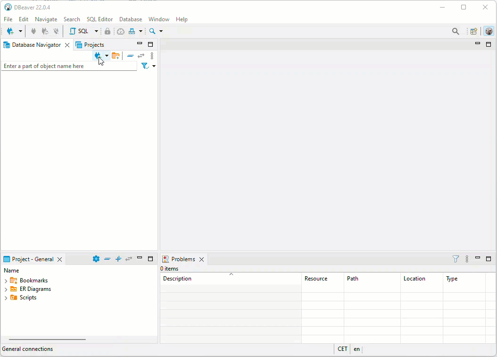Click New Database Connection icon in main toolbar
Image resolution: width=497 pixels, height=357 pixels.
pos(10,31)
